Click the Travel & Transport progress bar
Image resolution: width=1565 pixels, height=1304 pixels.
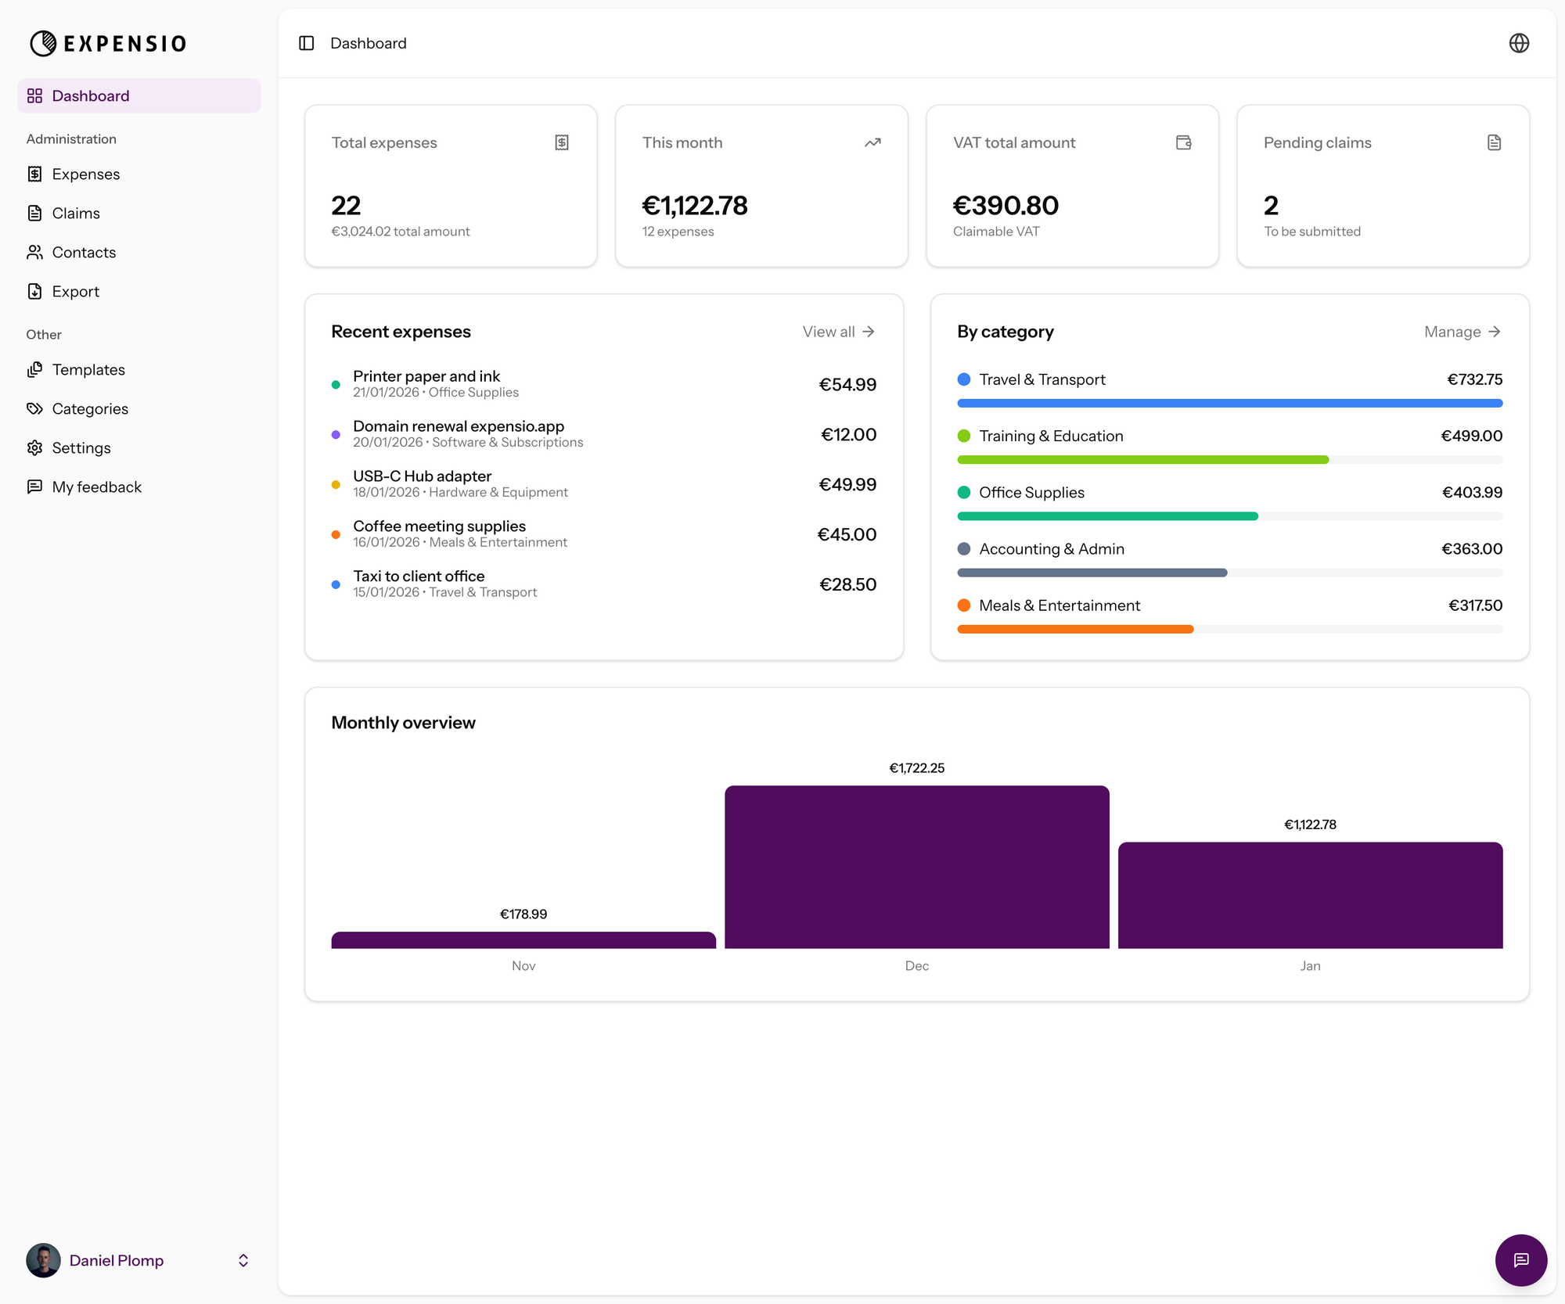(x=1229, y=404)
